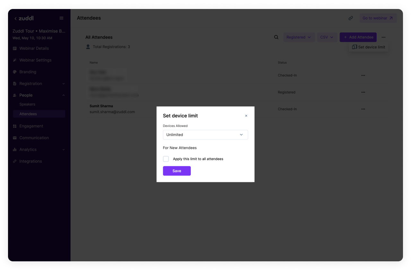Click the back arrow beside zuddl logo

pyautogui.click(x=15, y=19)
